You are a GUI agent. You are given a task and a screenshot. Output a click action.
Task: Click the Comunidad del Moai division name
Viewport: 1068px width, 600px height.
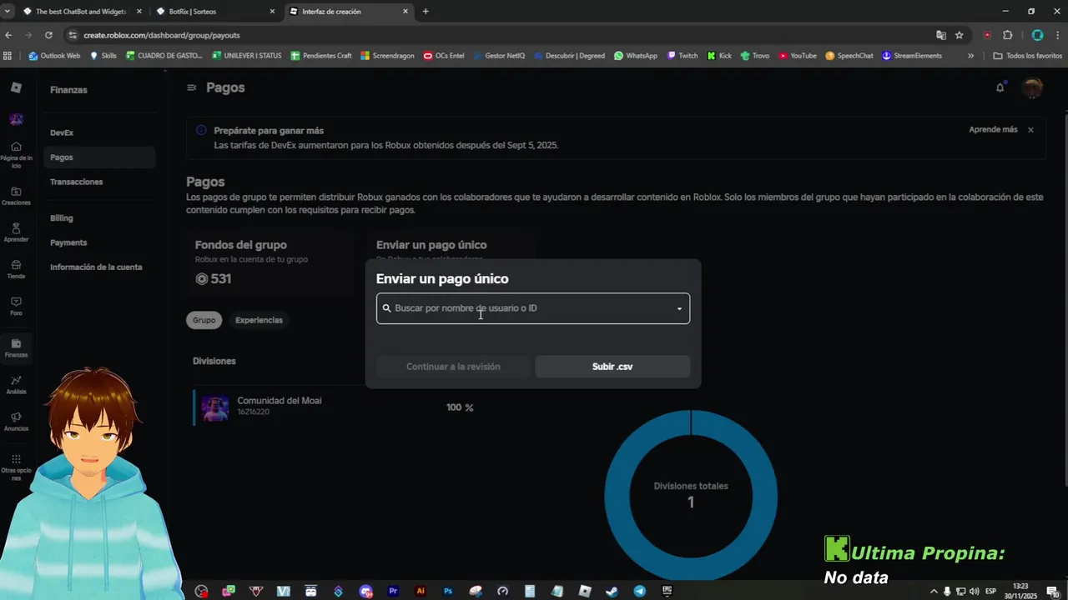coord(280,401)
